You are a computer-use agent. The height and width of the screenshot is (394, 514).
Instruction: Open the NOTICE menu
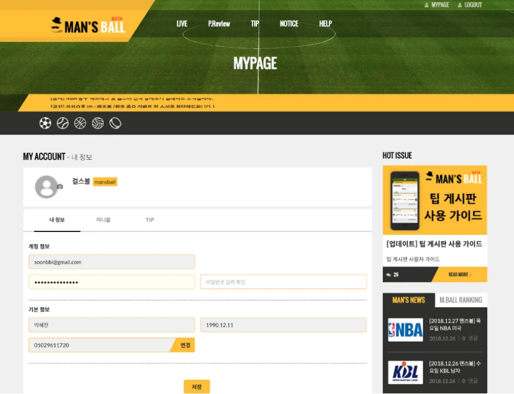(x=289, y=24)
